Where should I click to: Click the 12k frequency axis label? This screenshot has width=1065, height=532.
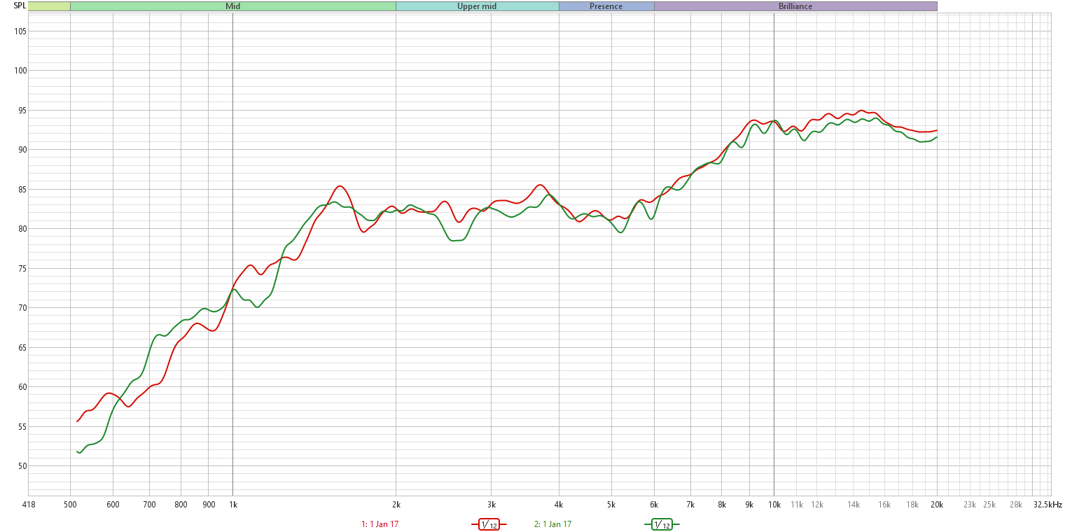(x=817, y=504)
